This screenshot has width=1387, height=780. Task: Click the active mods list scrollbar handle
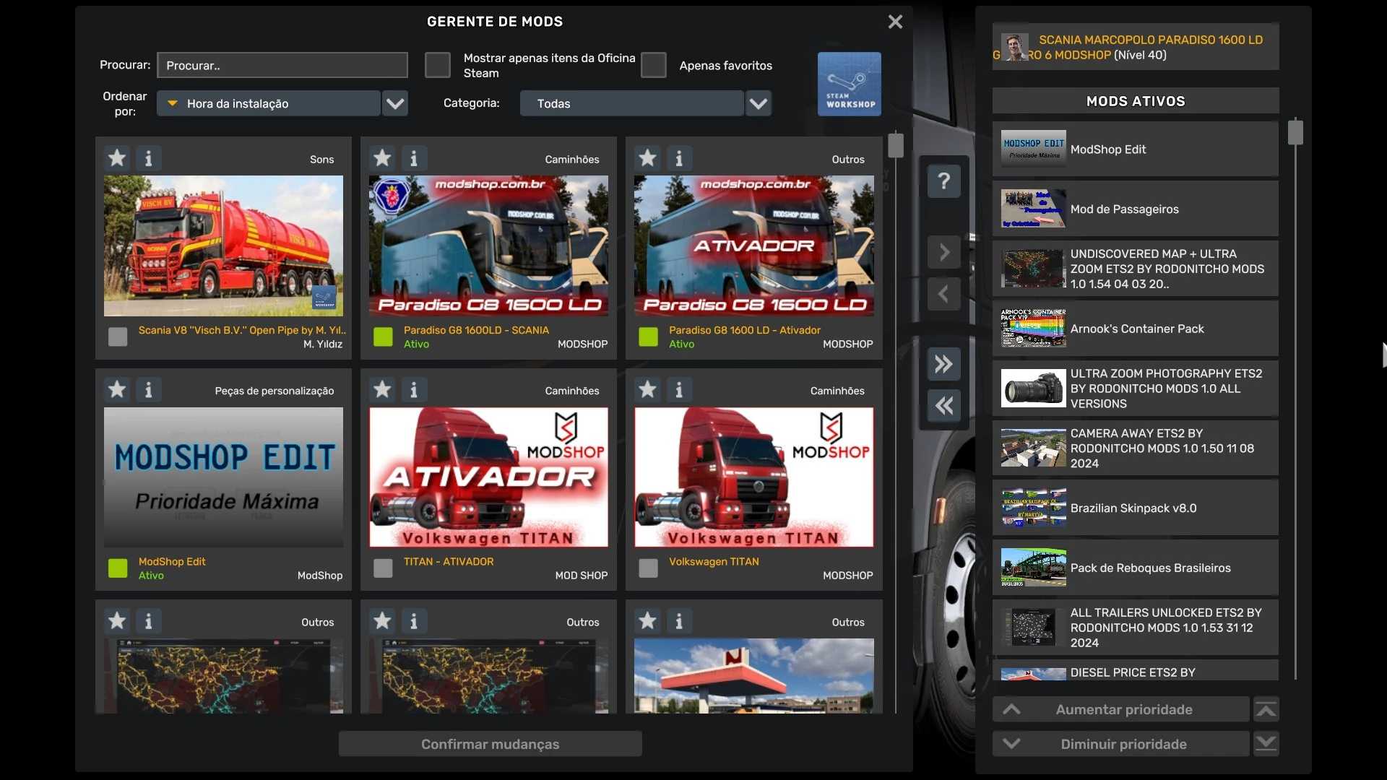[x=1295, y=133]
